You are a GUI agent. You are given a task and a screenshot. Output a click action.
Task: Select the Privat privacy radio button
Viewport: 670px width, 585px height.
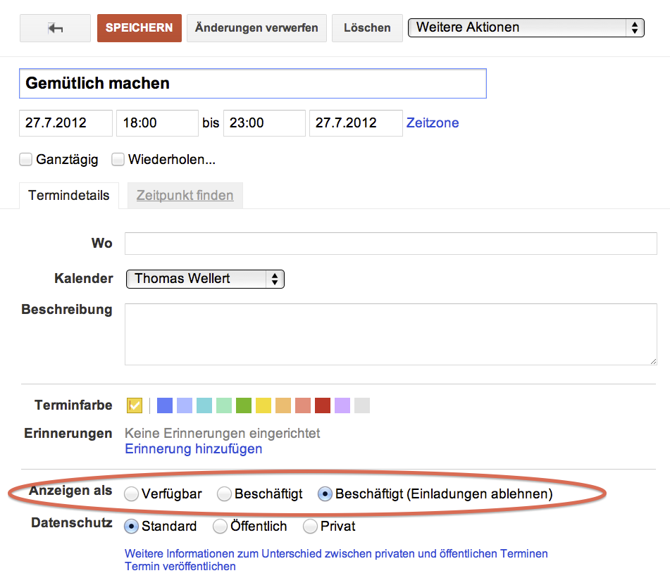click(310, 527)
